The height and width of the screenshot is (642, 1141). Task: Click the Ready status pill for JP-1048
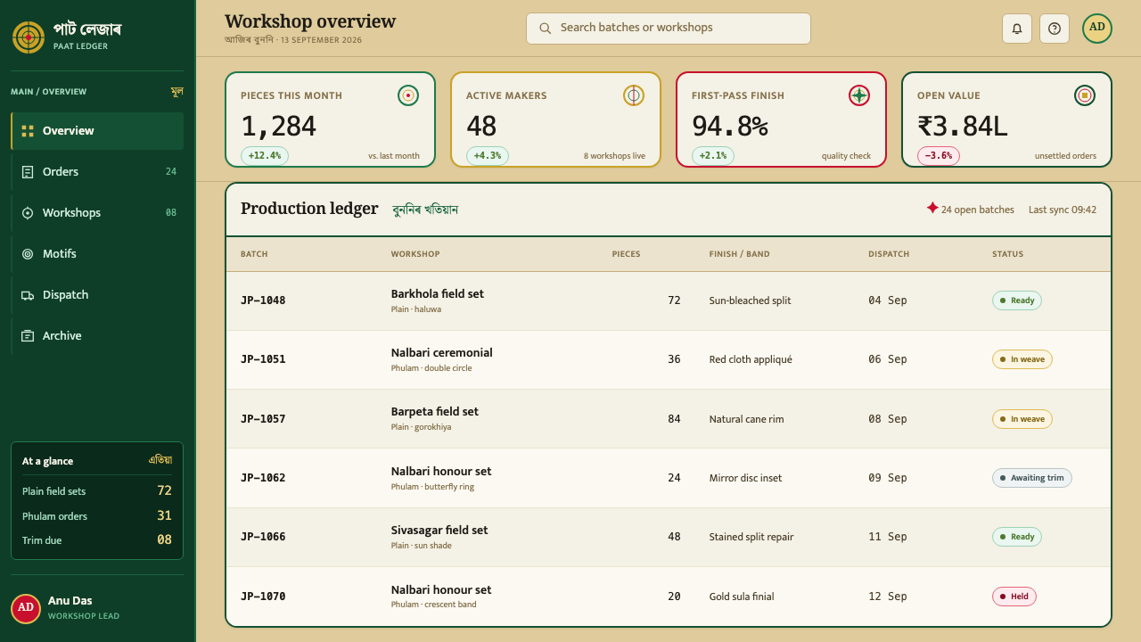tap(1017, 300)
